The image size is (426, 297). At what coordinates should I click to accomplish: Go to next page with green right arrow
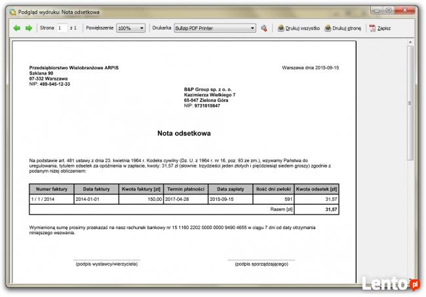coord(29,28)
